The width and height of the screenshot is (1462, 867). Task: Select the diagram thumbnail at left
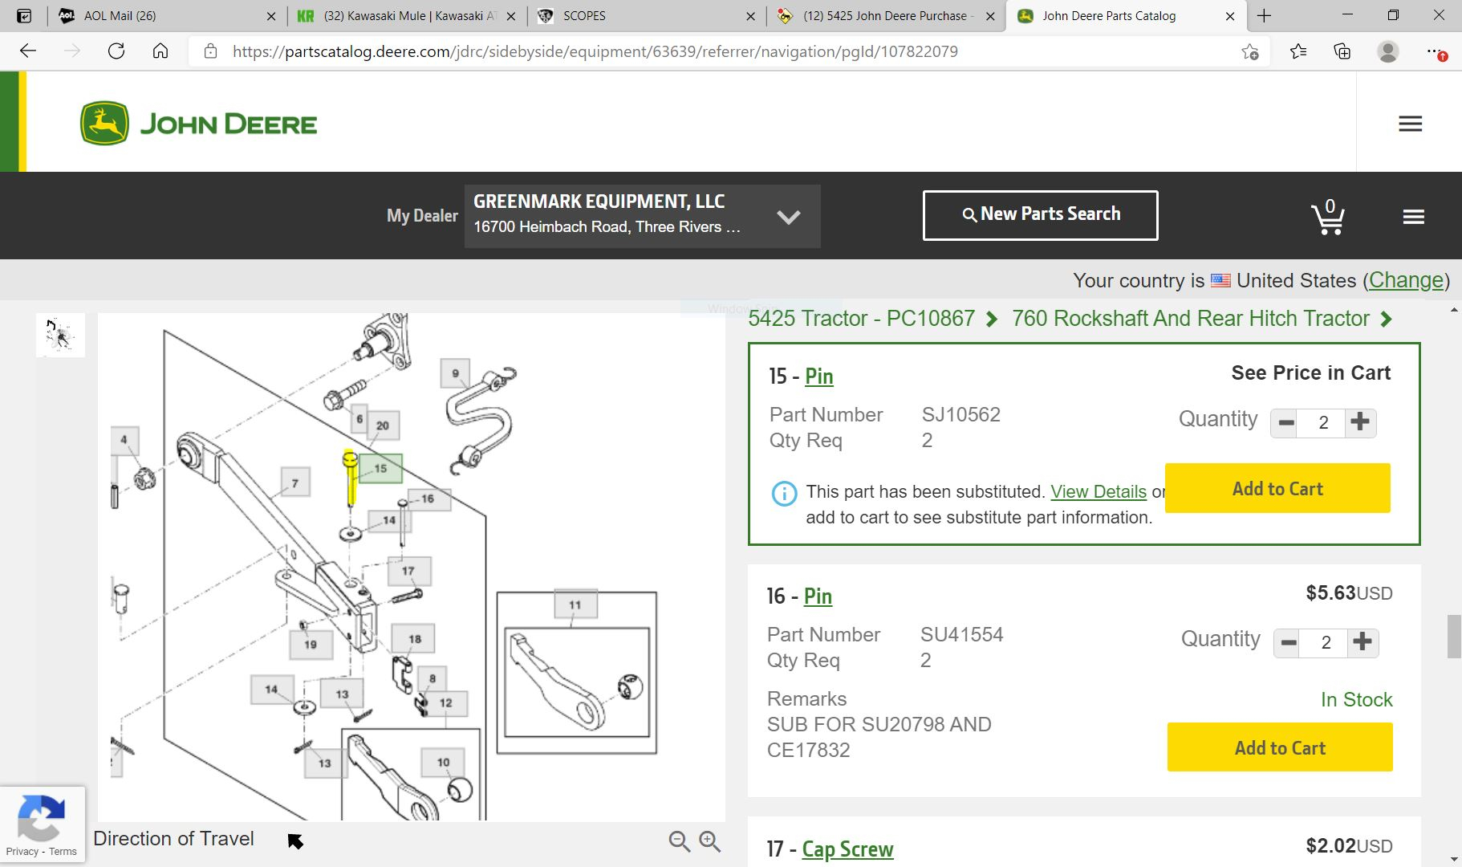tap(60, 335)
